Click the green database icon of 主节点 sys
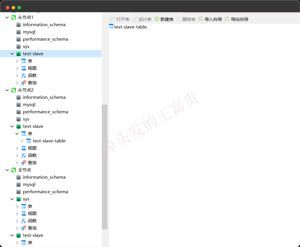Screen dimensions: 300x247 click(x=19, y=199)
